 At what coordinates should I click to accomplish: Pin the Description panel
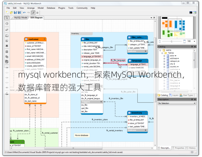192,99
